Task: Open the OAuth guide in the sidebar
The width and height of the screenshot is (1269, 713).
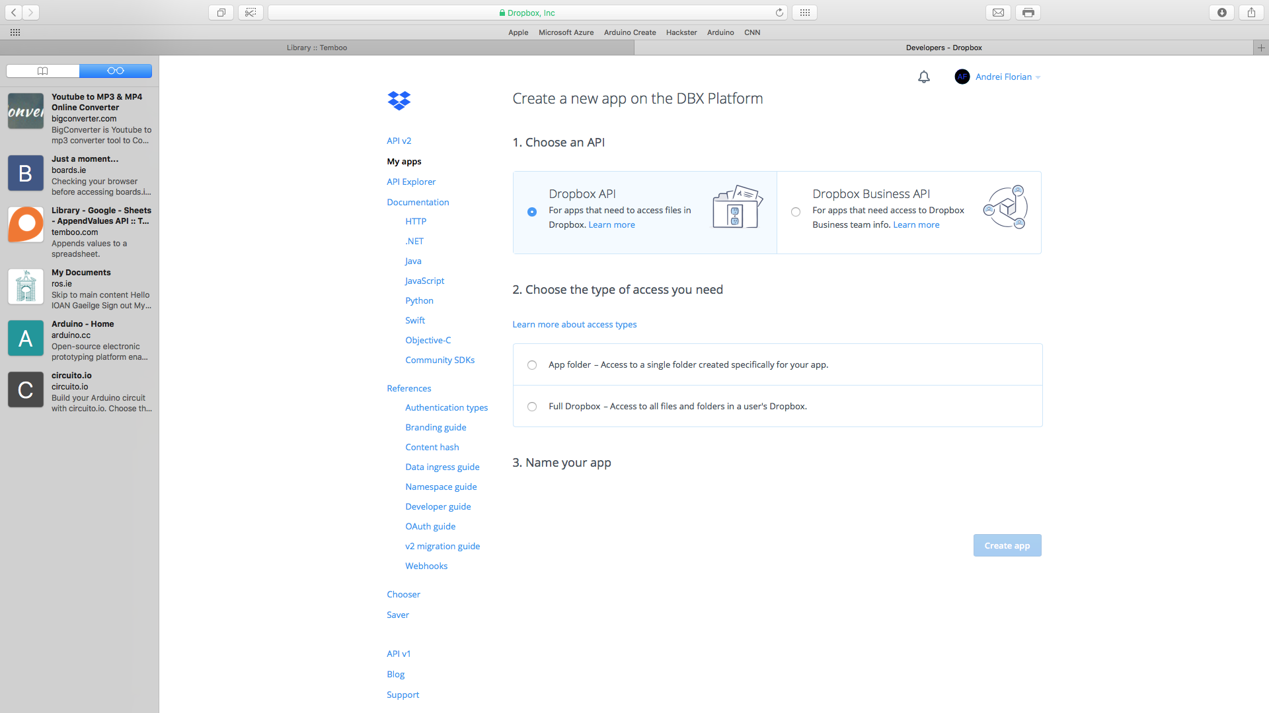Action: 430,526
